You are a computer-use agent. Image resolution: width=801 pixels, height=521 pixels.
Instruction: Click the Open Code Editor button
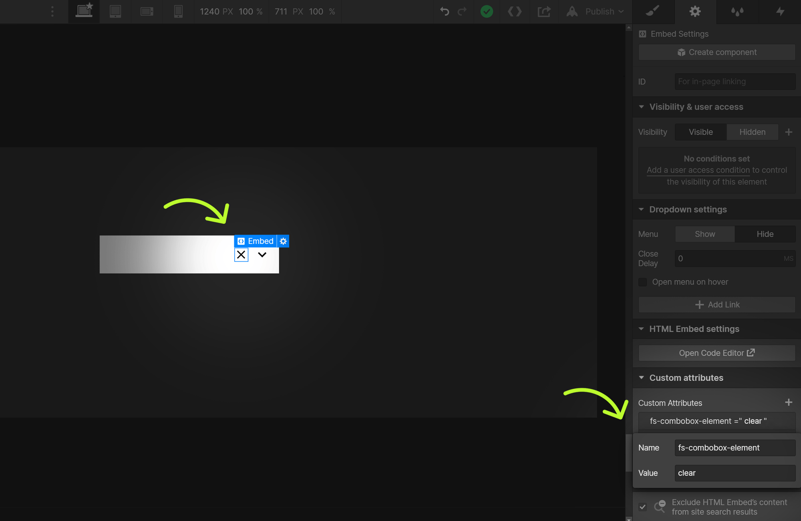click(x=716, y=353)
